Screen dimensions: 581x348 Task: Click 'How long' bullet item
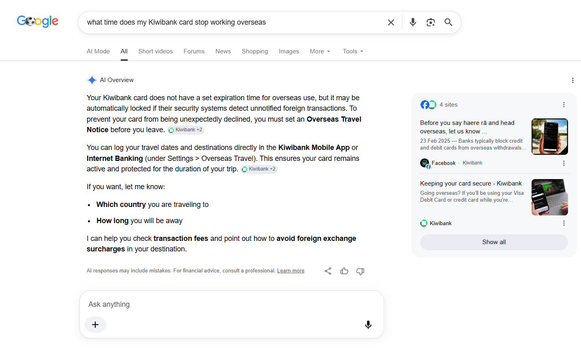[x=139, y=221]
